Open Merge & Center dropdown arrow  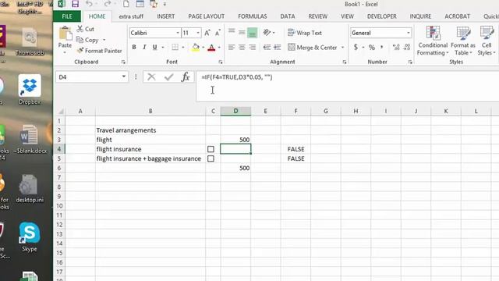coord(343,48)
